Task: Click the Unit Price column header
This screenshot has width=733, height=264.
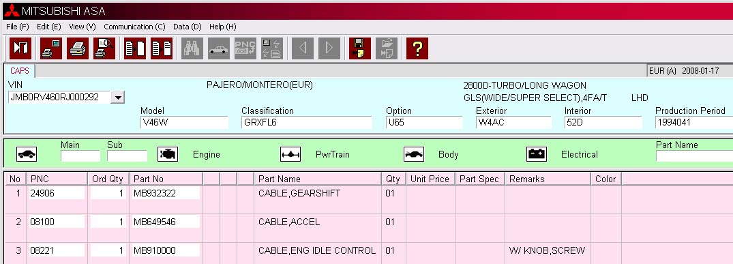Action: click(x=430, y=179)
